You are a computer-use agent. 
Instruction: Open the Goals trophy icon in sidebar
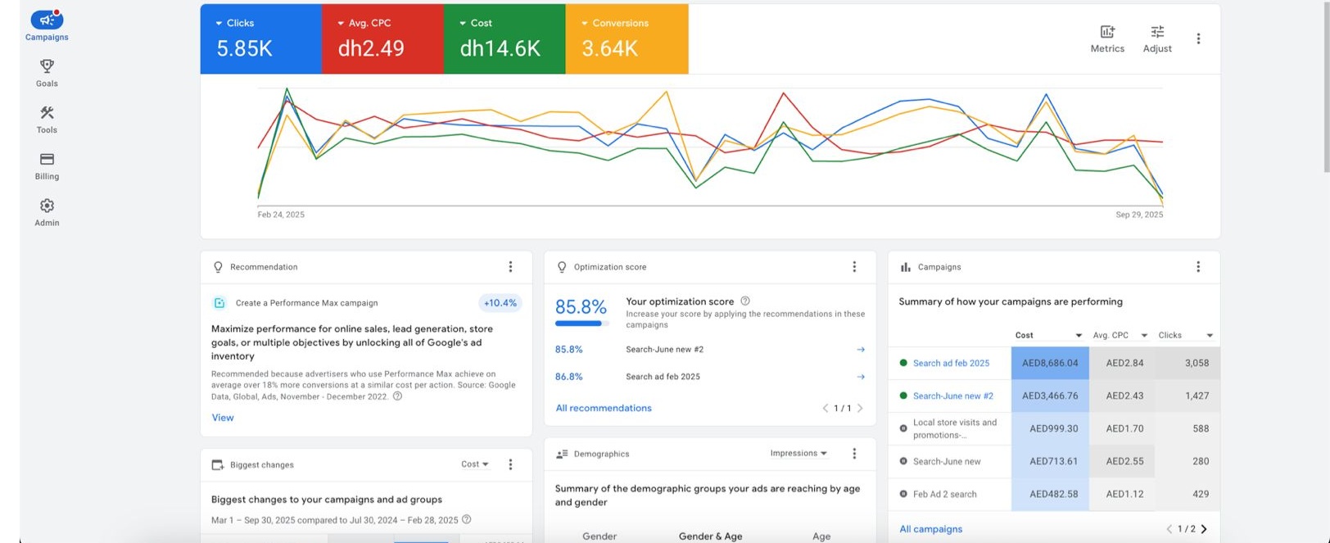point(47,66)
